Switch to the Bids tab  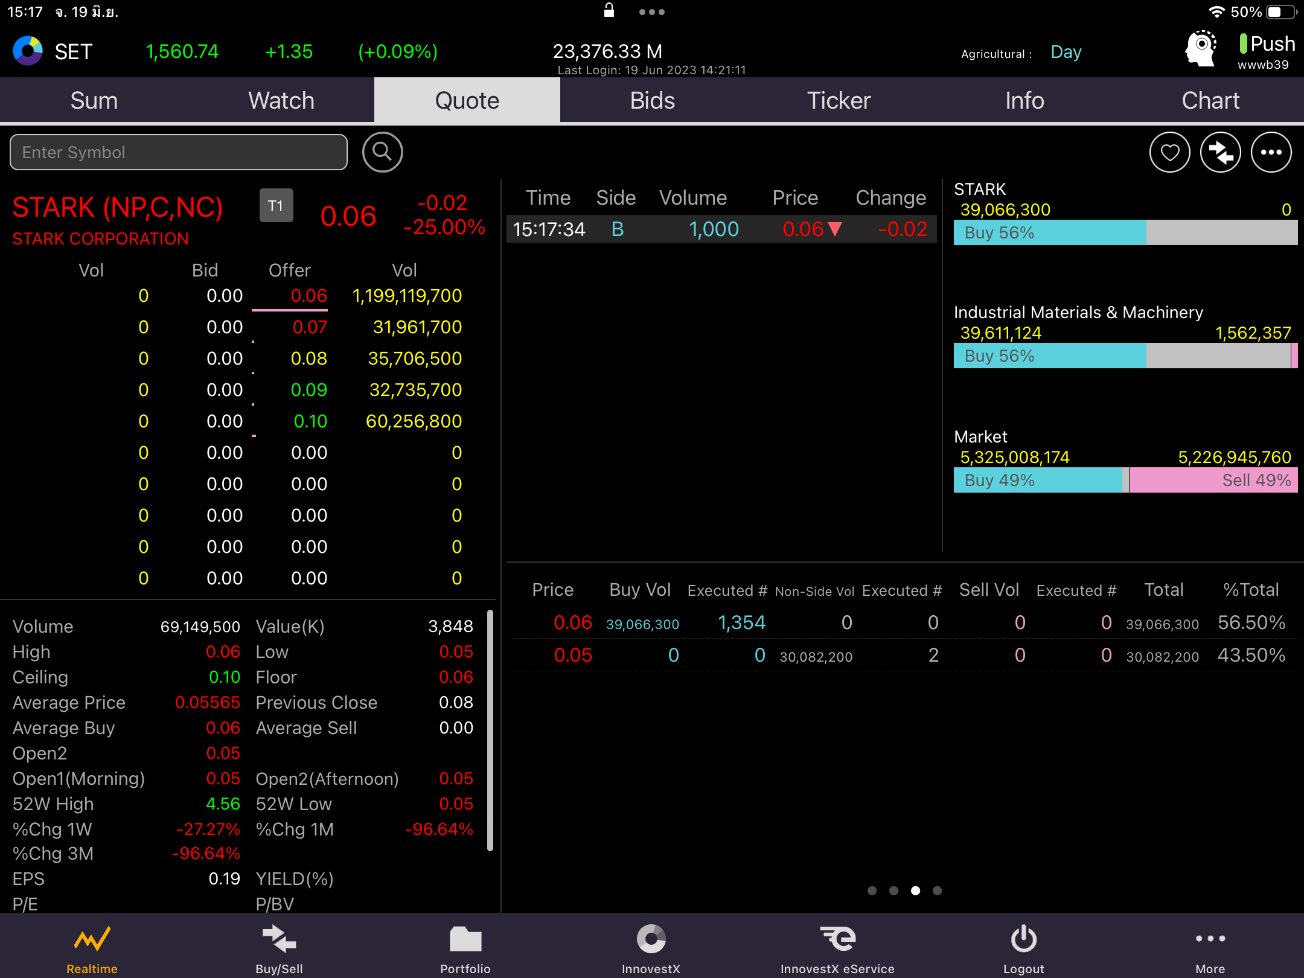[x=653, y=100]
